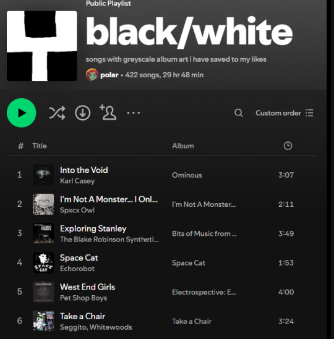The height and width of the screenshot is (339, 334).
Task: Start playback with the green play button
Action: (x=21, y=113)
